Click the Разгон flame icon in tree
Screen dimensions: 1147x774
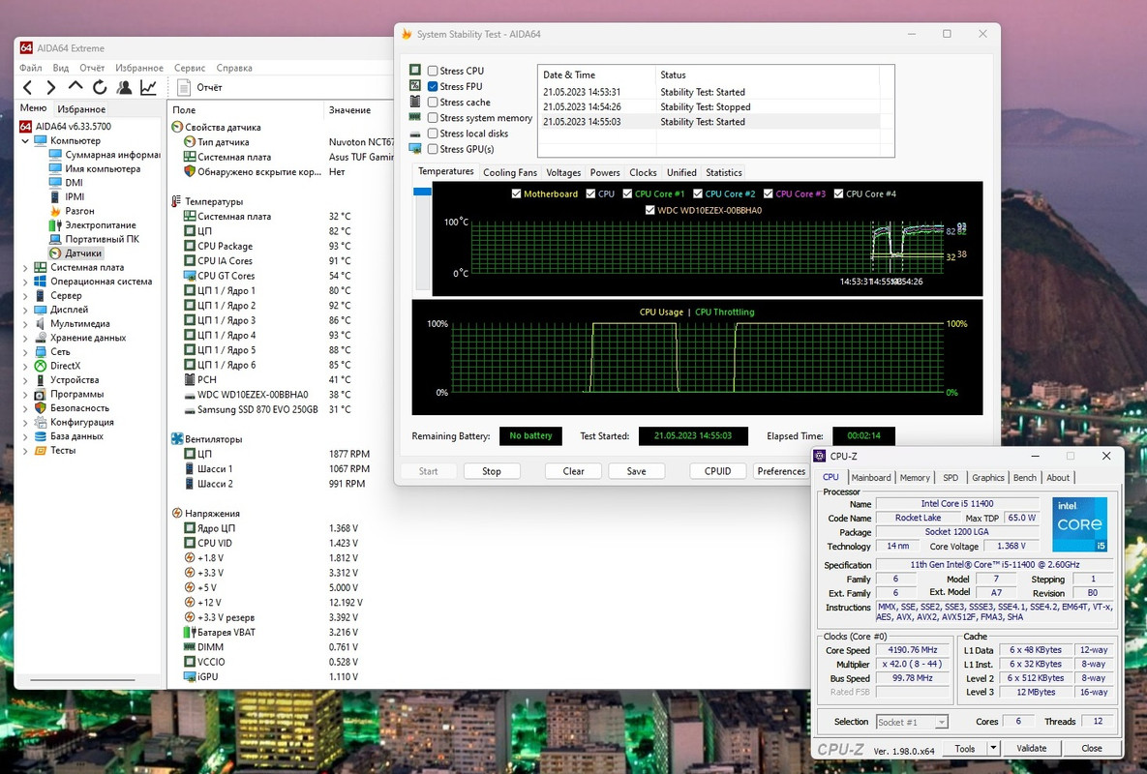click(55, 211)
